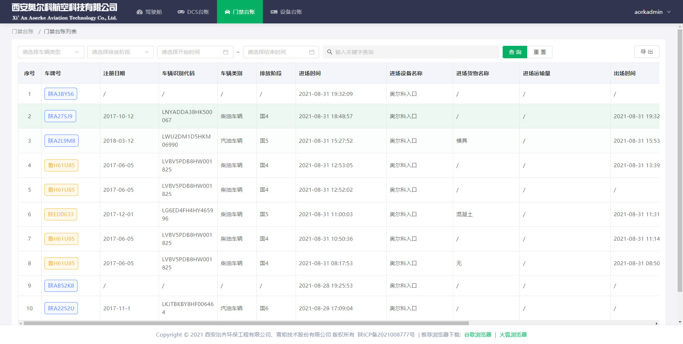Open the 谷歌浏览器 download link

[x=477, y=334]
